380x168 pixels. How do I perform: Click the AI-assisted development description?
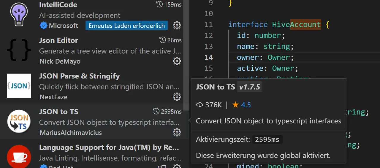click(x=80, y=15)
